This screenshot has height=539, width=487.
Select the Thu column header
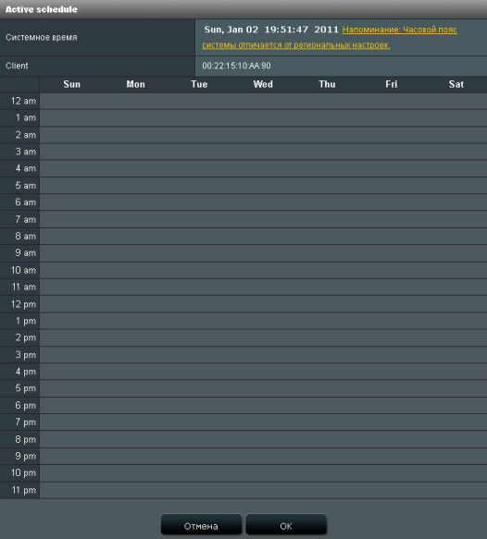(x=327, y=84)
